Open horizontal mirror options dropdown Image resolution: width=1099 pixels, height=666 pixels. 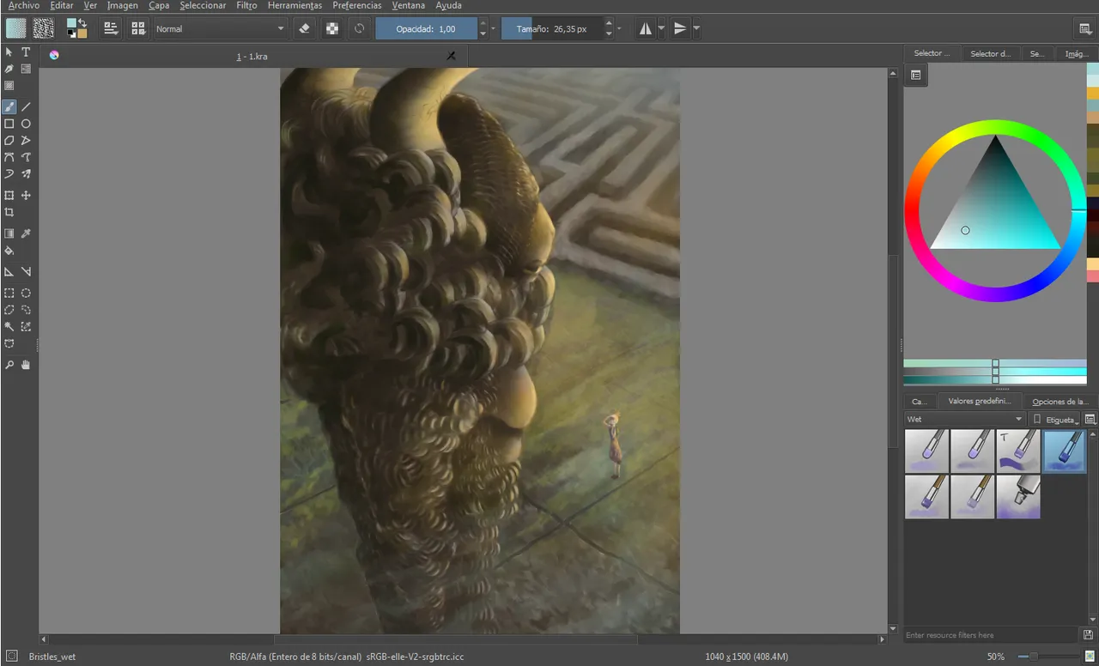(x=661, y=28)
